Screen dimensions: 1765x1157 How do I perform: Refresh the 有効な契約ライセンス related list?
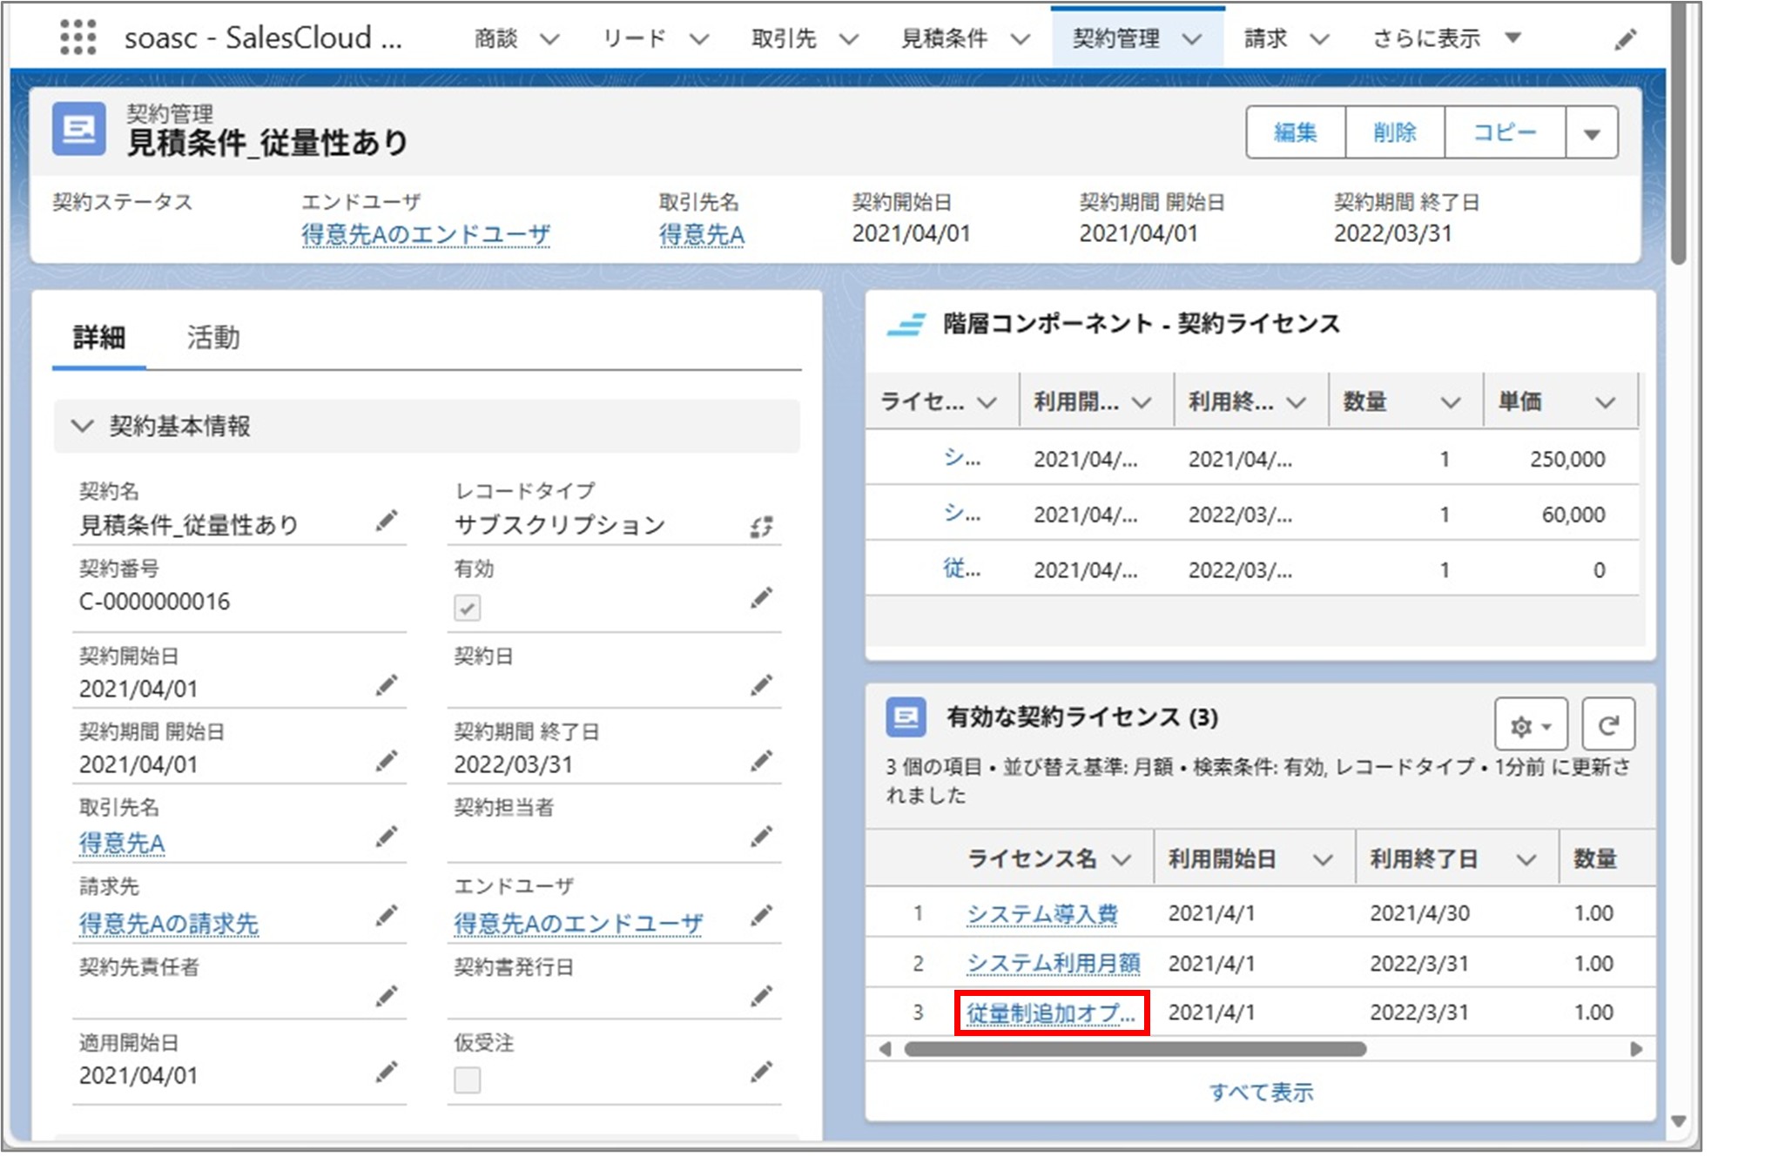(x=1607, y=723)
